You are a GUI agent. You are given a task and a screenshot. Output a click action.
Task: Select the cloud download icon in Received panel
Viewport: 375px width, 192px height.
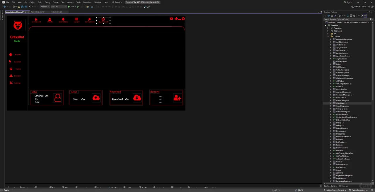[x=137, y=98]
